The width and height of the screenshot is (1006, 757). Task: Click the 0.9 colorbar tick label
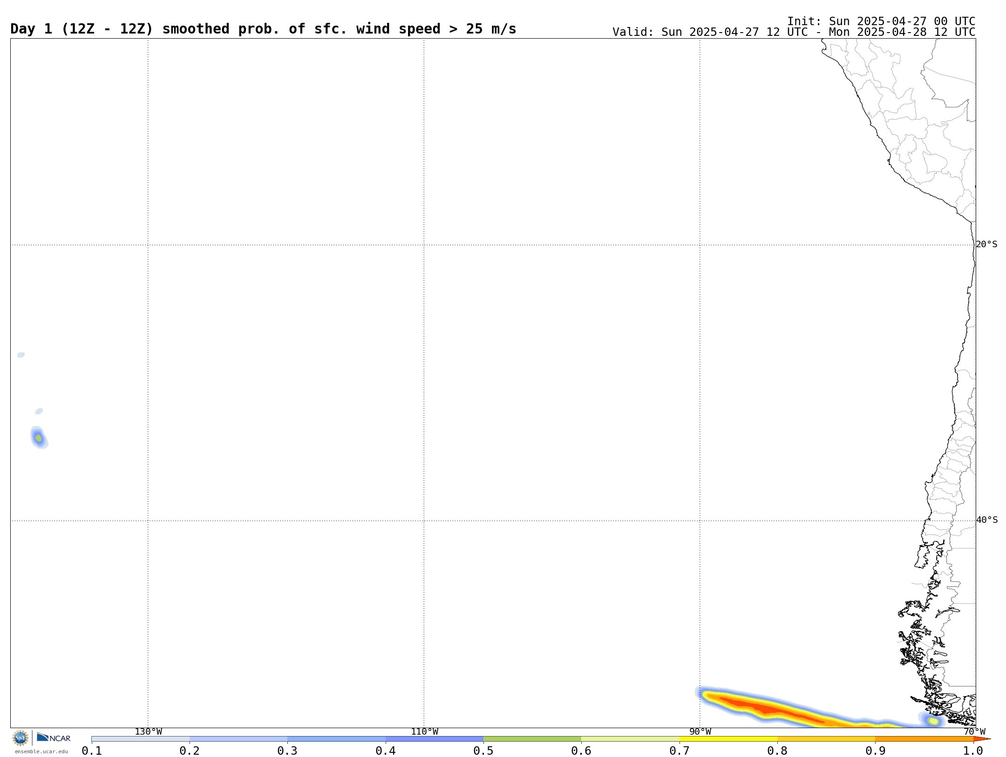coord(875,750)
